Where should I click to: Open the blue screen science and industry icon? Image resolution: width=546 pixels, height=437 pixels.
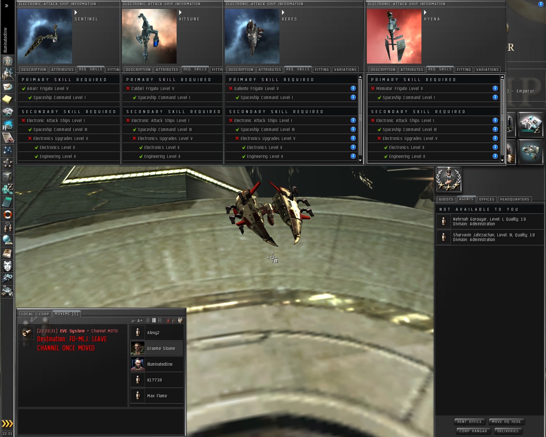coord(7,125)
